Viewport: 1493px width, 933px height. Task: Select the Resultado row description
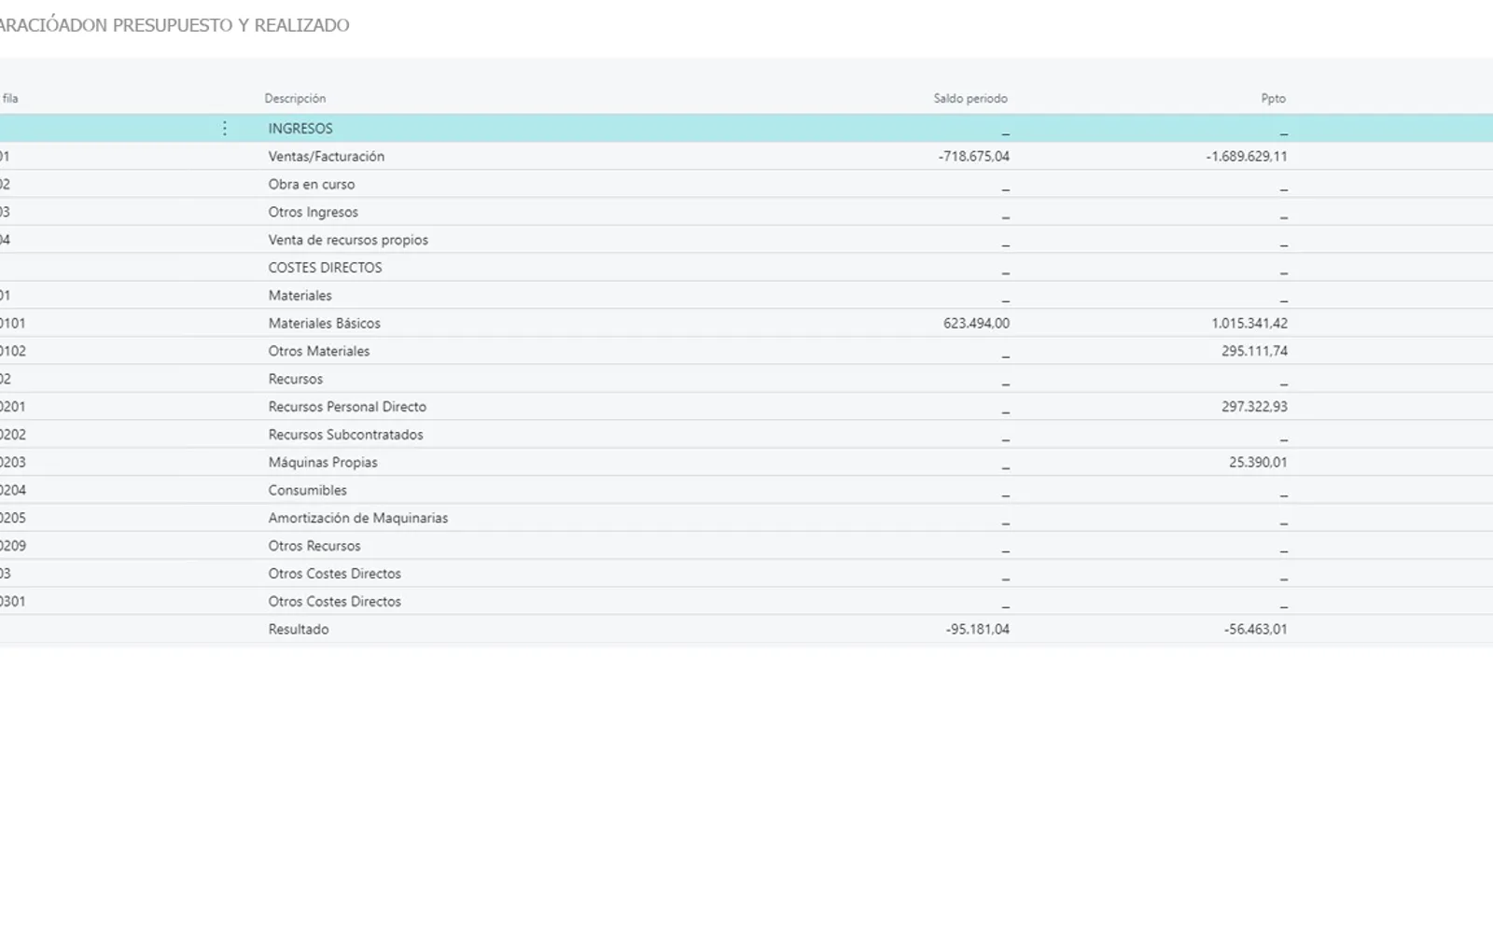[x=299, y=630]
